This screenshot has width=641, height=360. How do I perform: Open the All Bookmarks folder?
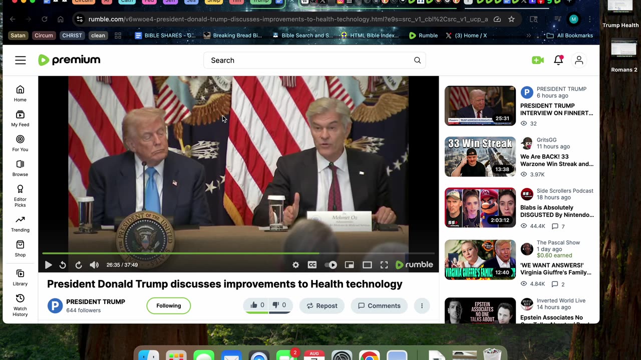click(x=570, y=35)
